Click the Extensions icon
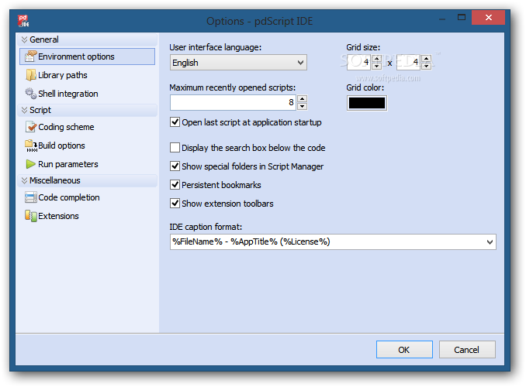 tap(30, 216)
